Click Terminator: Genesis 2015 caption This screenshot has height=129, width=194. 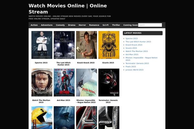pos(108,101)
